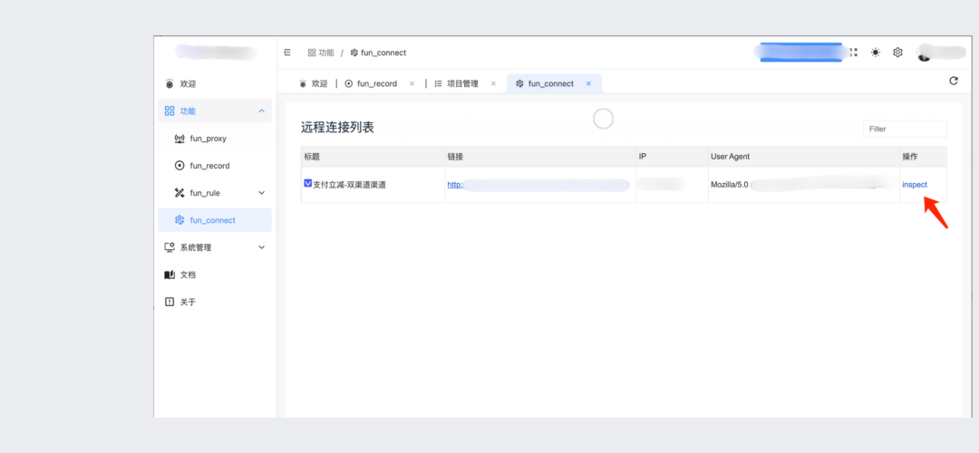Collapse the 功能 menu group
The image size is (979, 453).
click(x=261, y=111)
